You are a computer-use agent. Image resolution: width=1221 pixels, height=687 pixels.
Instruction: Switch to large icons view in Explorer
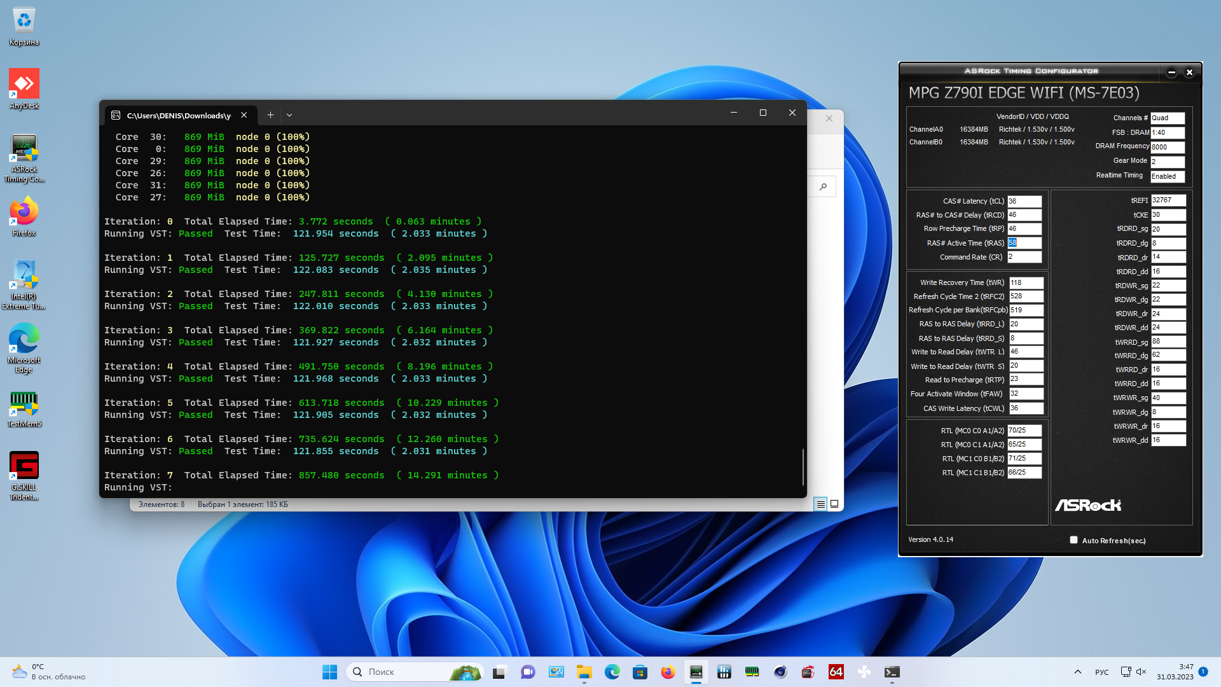coord(834,504)
